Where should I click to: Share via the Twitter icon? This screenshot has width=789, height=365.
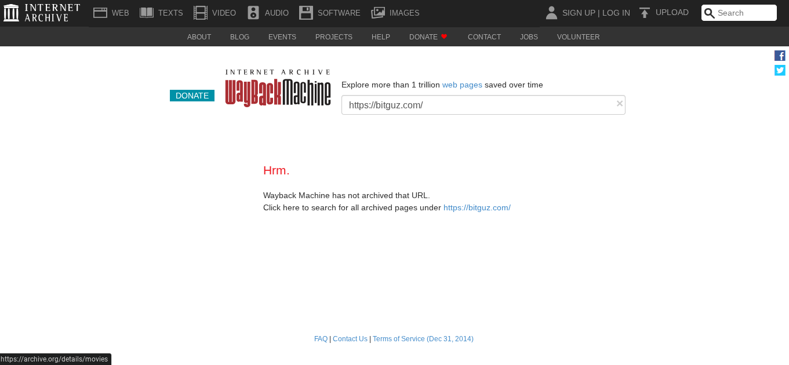pos(780,70)
